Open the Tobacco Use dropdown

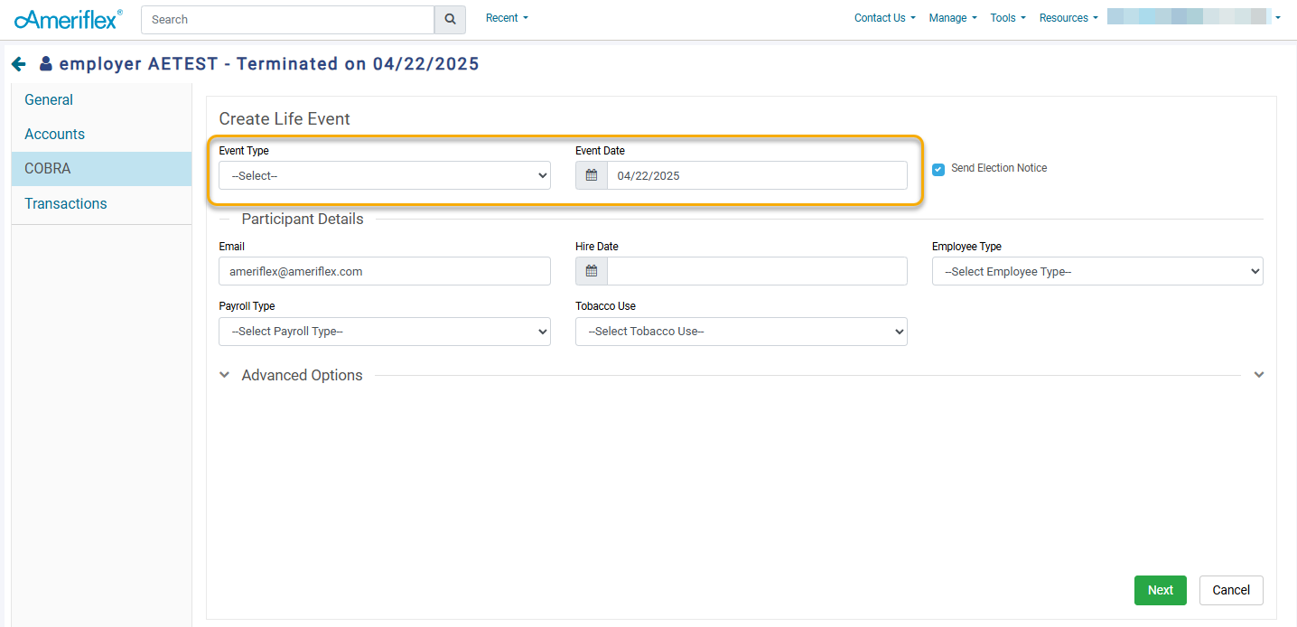point(741,332)
